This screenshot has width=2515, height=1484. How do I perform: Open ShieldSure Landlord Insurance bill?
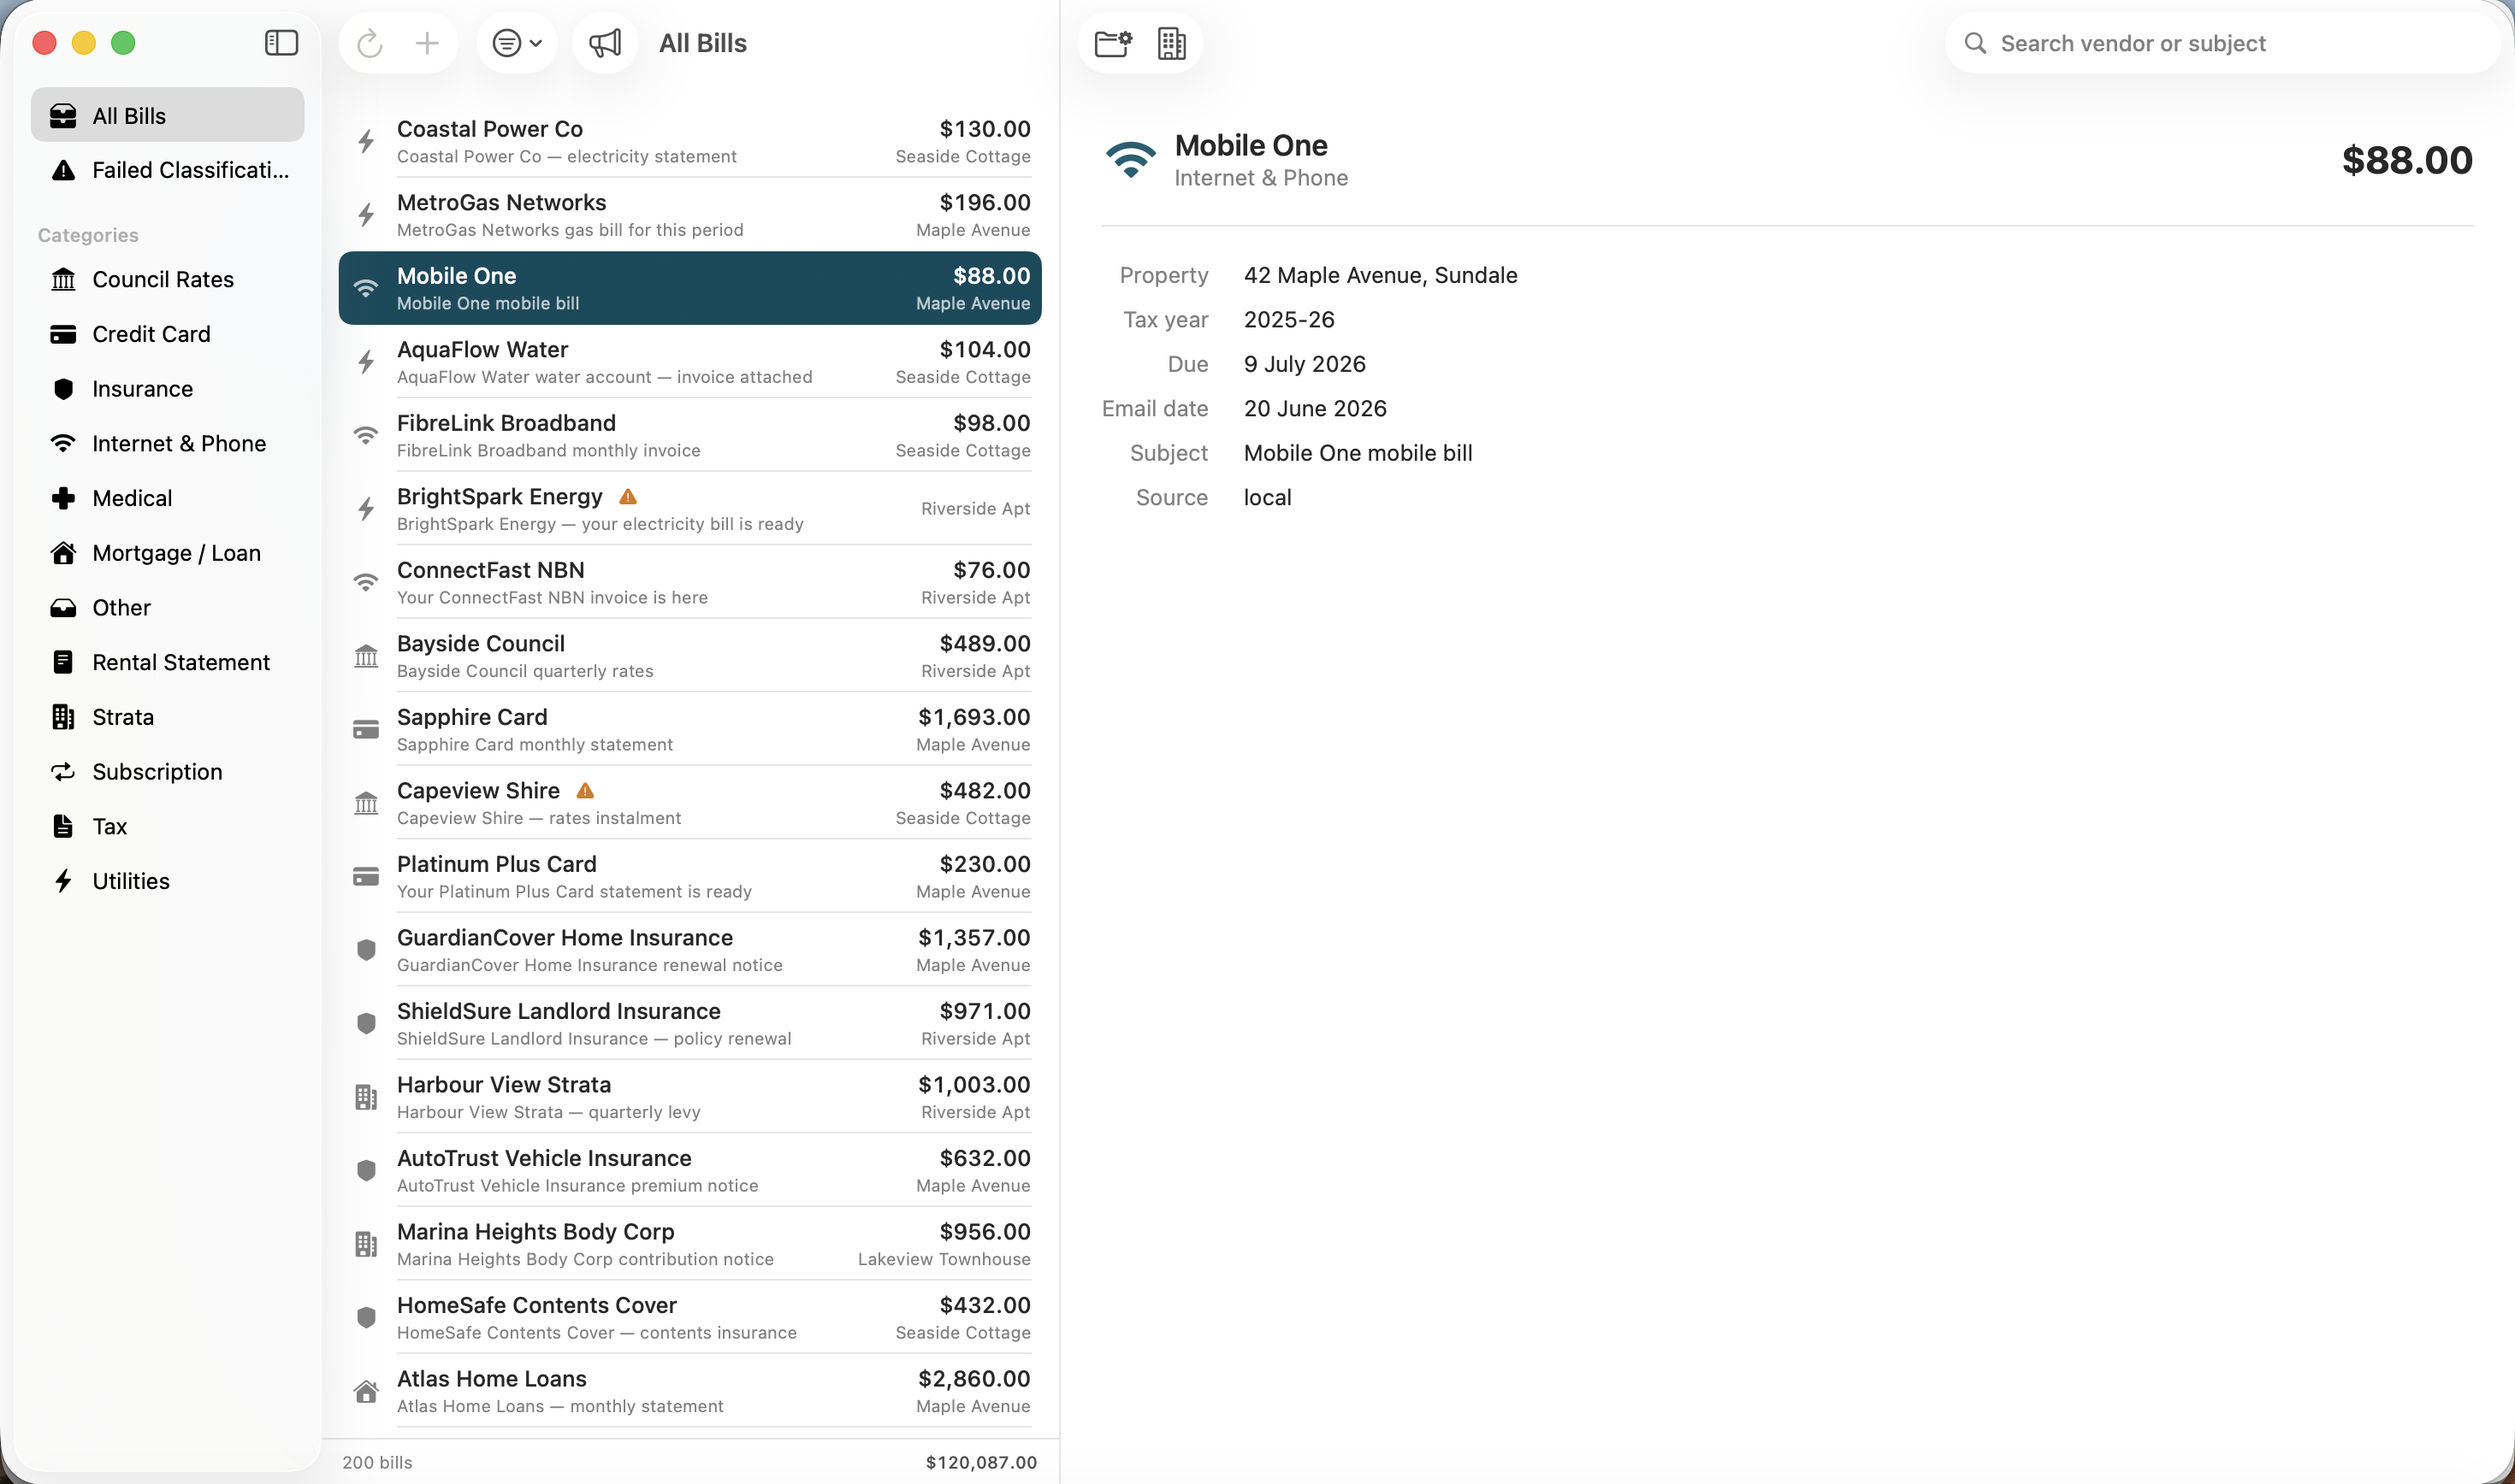click(689, 1023)
